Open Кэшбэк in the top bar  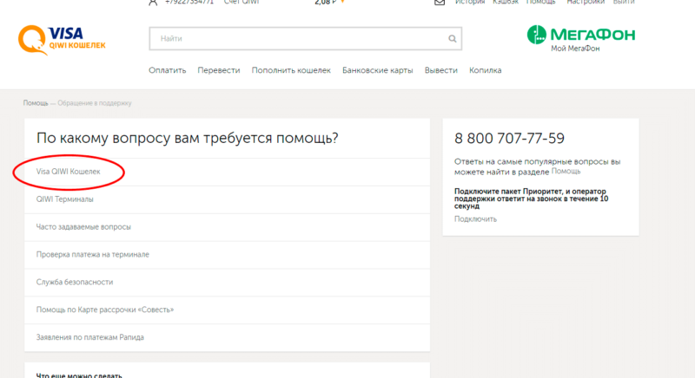tap(506, 3)
